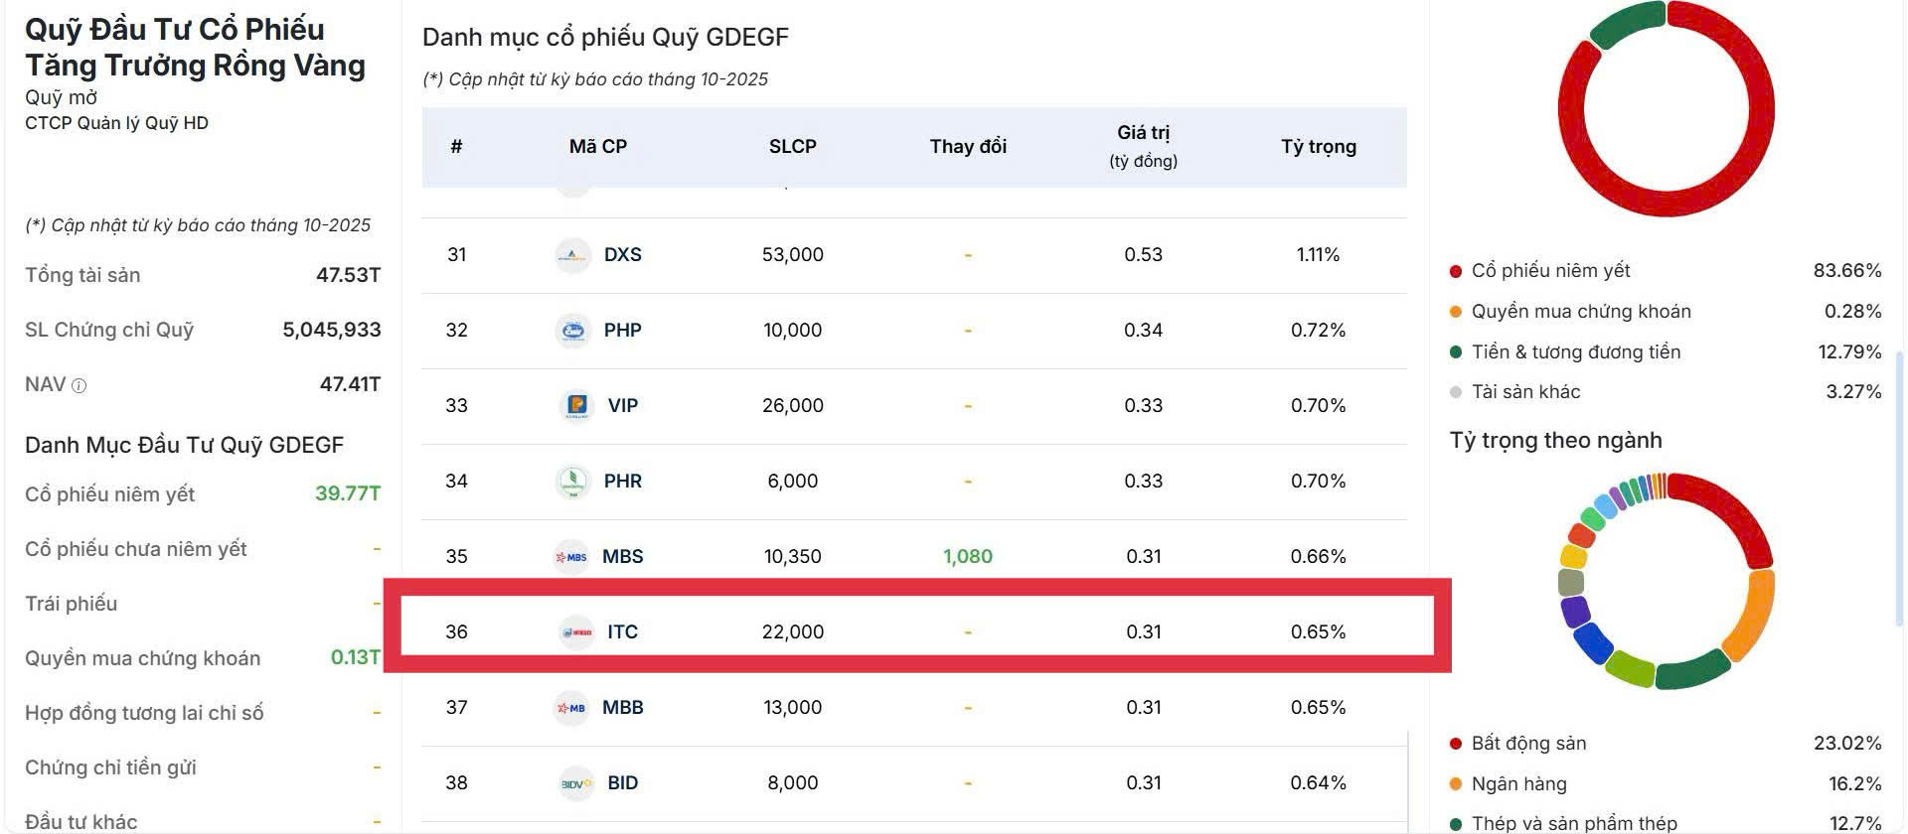Click the Bất động sản legend entry
Image resolution: width=1908 pixels, height=834 pixels.
[1528, 744]
